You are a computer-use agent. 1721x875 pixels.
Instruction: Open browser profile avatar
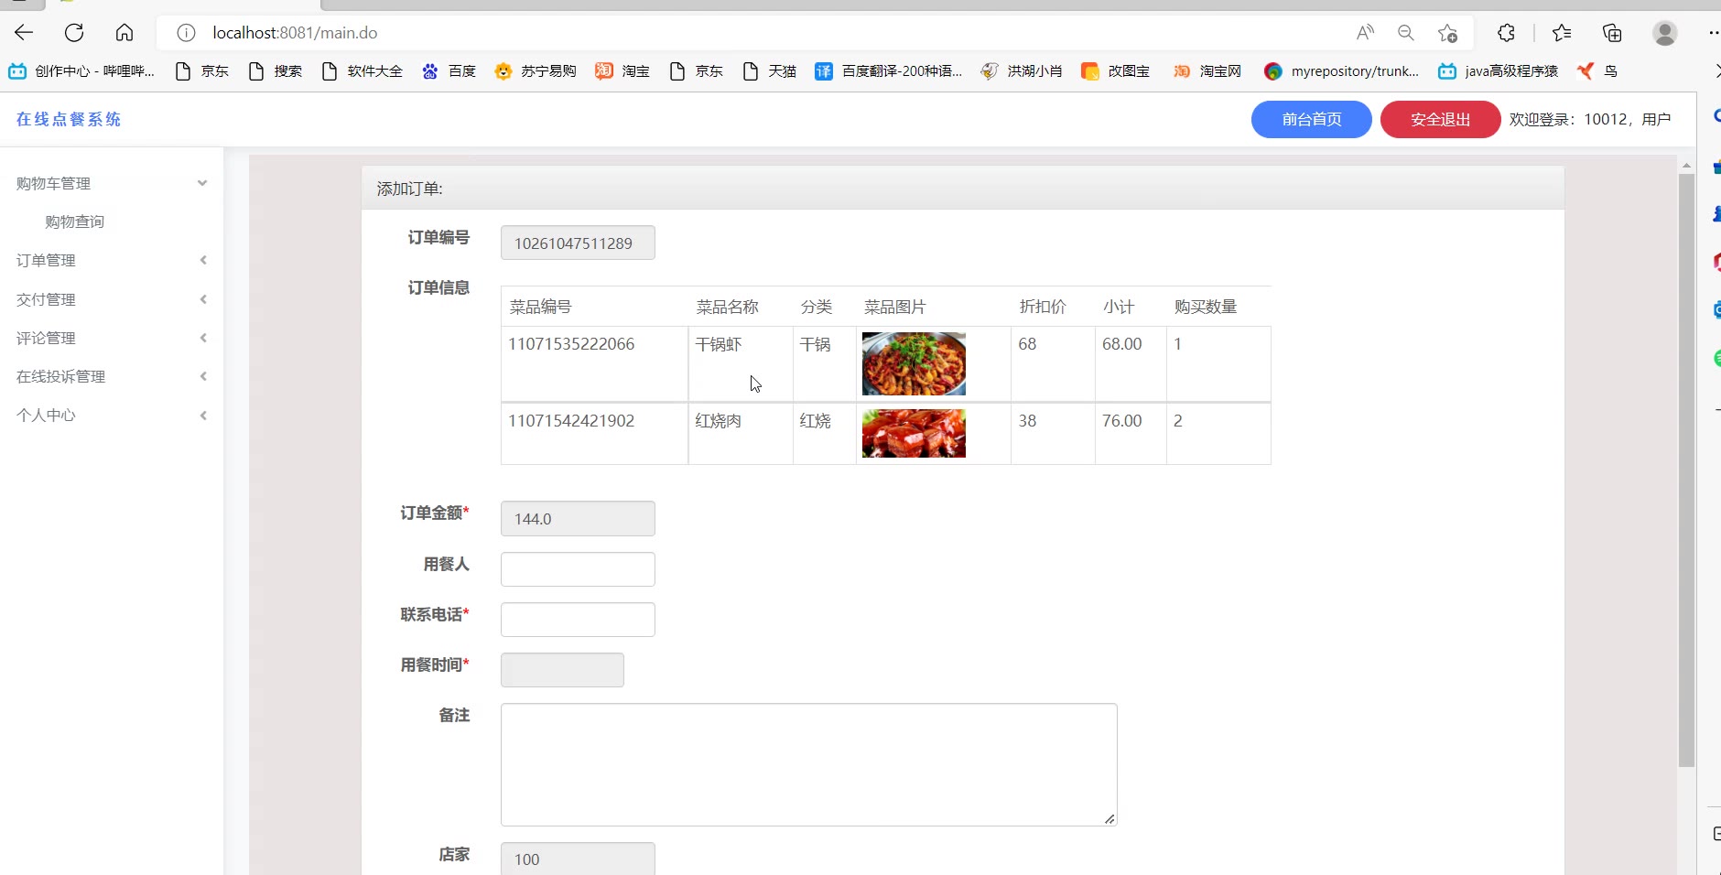pyautogui.click(x=1665, y=33)
